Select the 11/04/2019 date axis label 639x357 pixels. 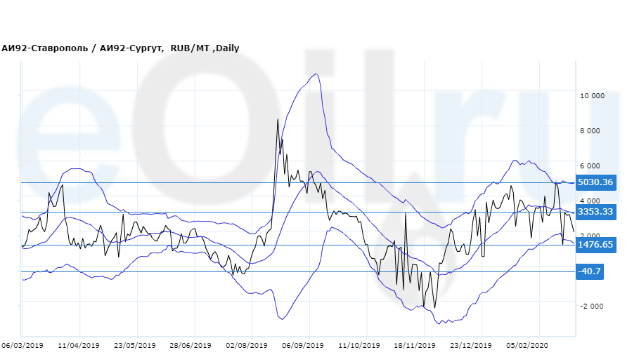(79, 346)
